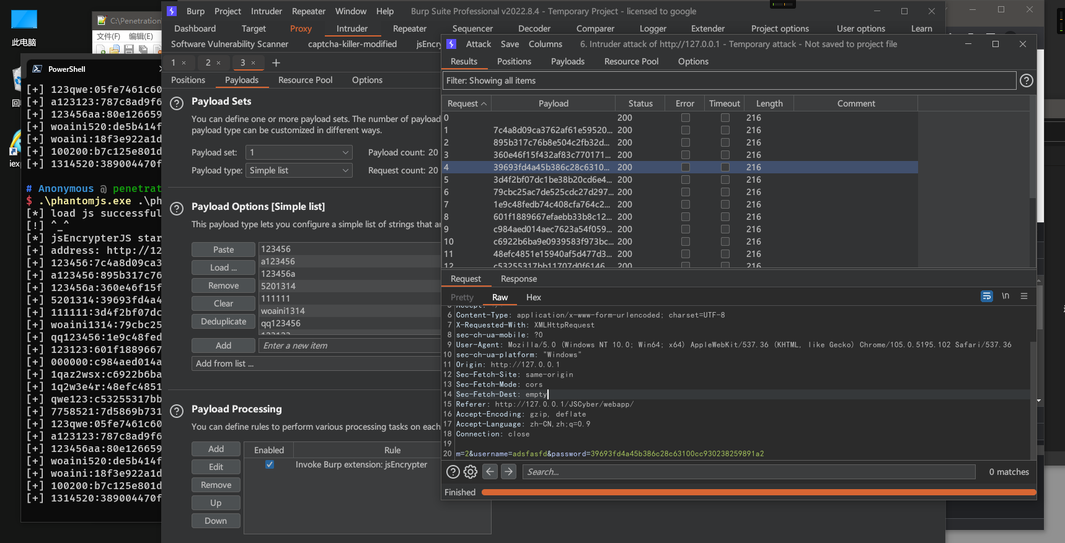Open search help icon below request viewer

453,472
